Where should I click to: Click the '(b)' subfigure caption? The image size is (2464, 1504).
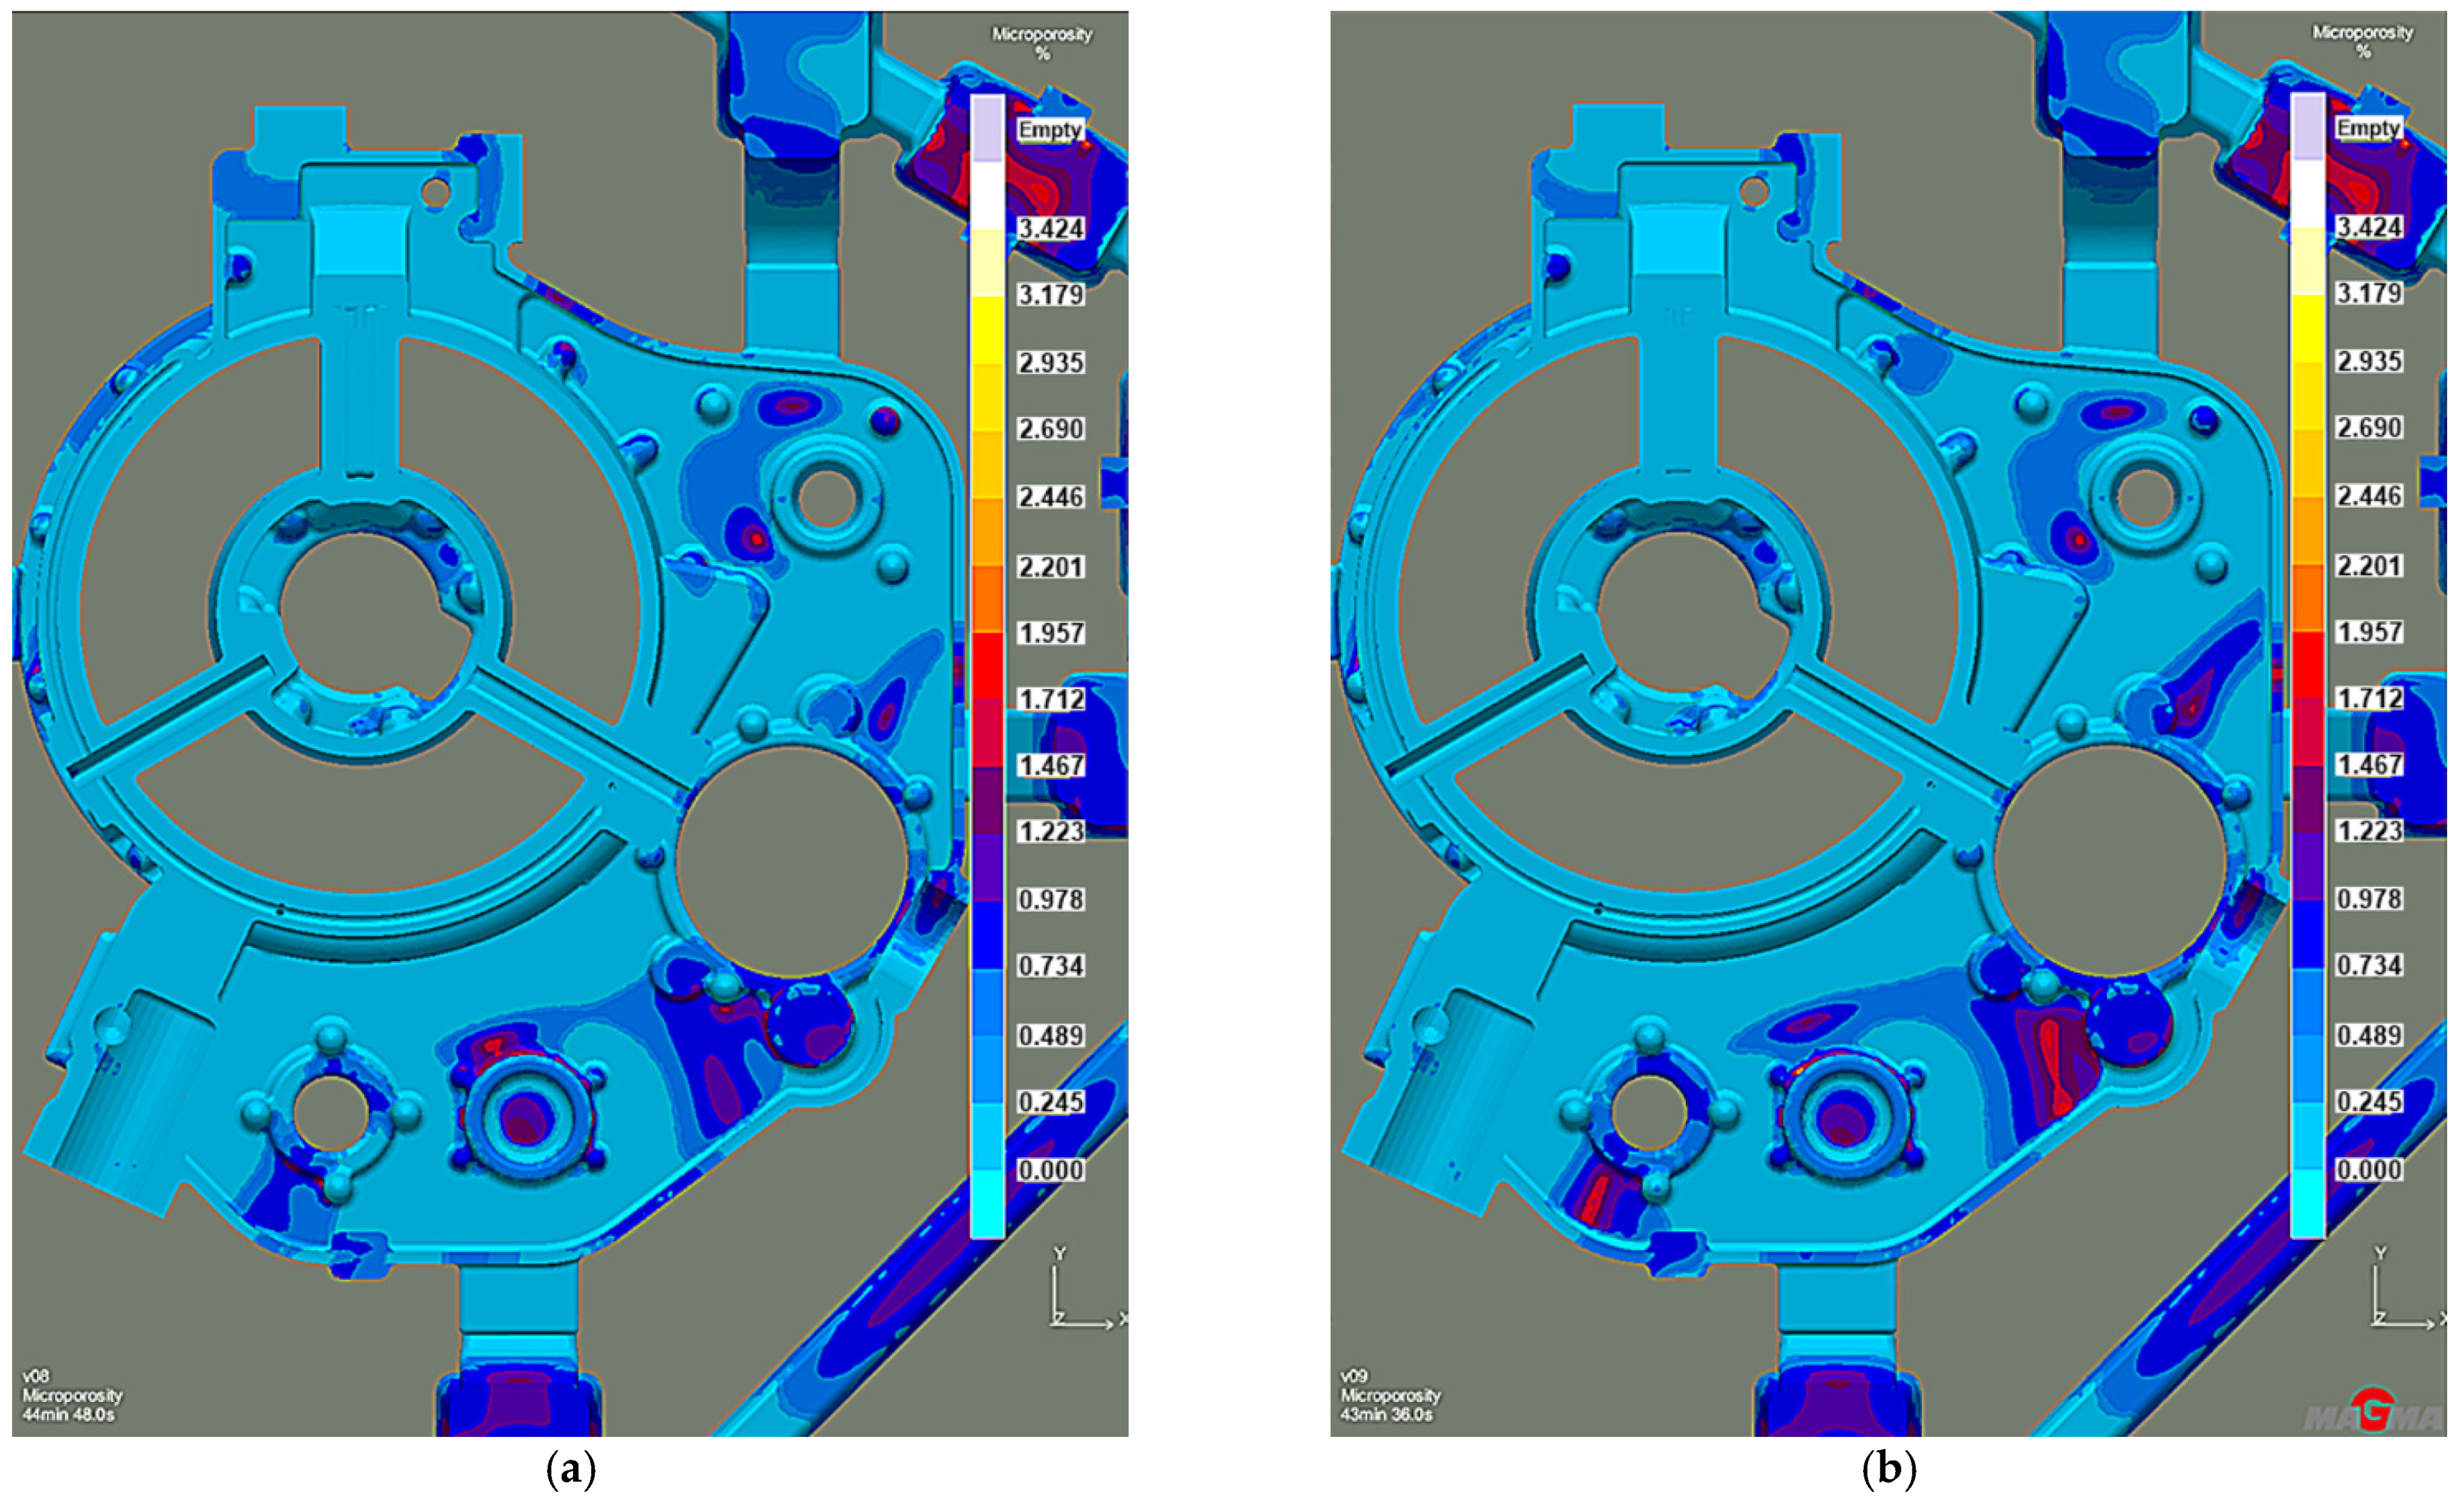(x=1889, y=1469)
